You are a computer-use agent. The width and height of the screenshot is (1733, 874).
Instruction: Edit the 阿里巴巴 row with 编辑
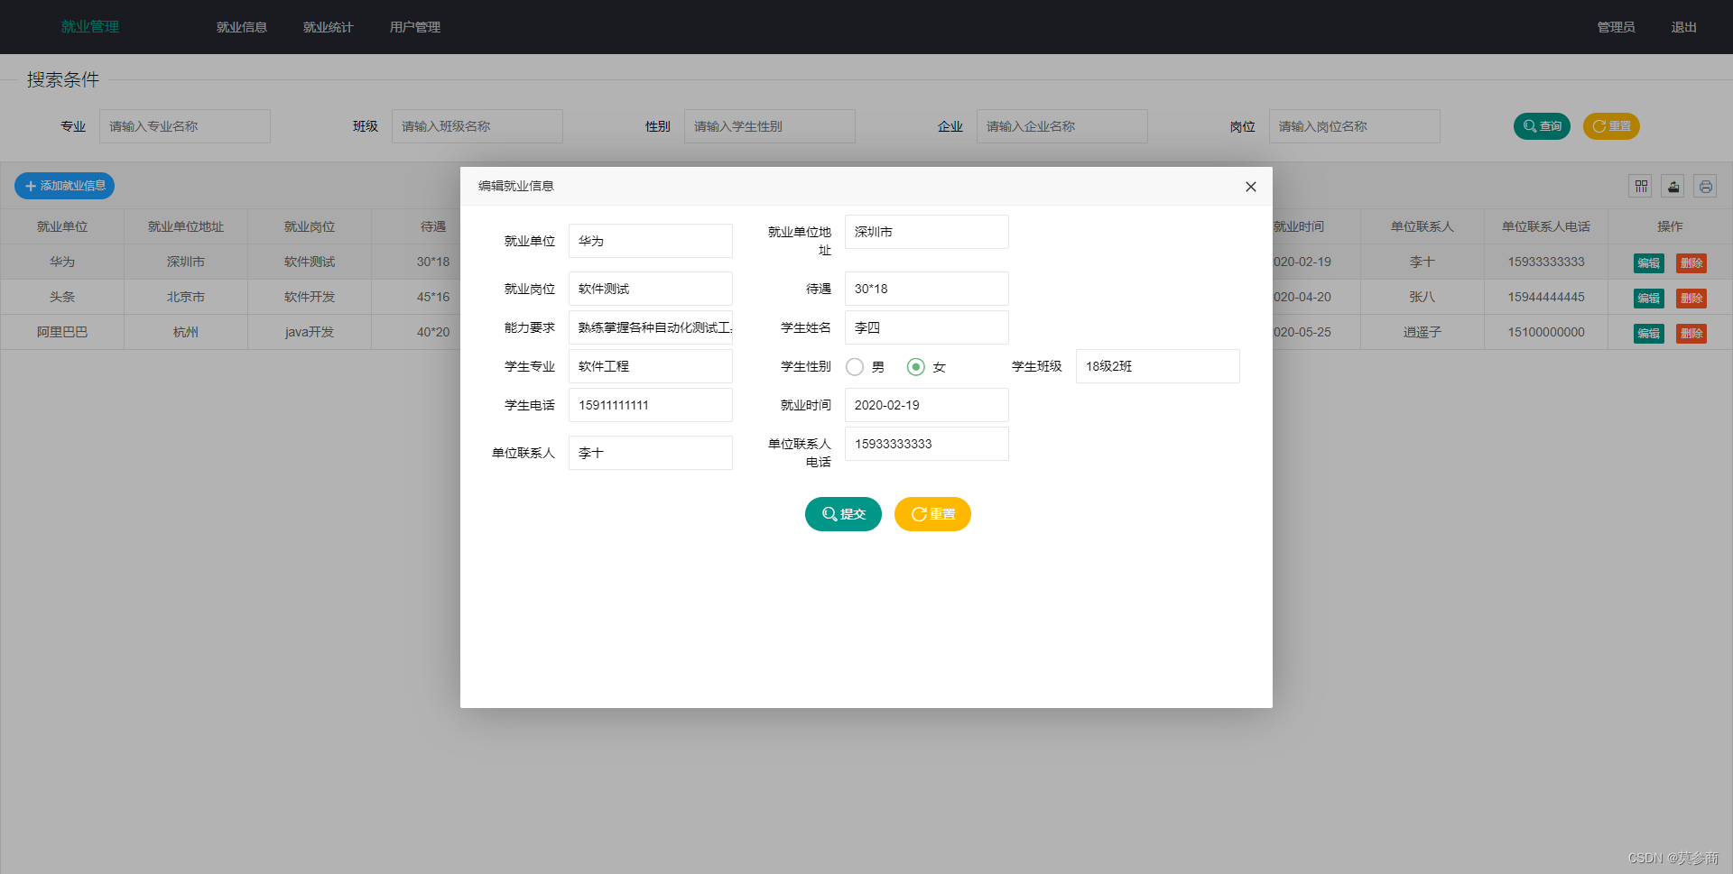coord(1649,334)
